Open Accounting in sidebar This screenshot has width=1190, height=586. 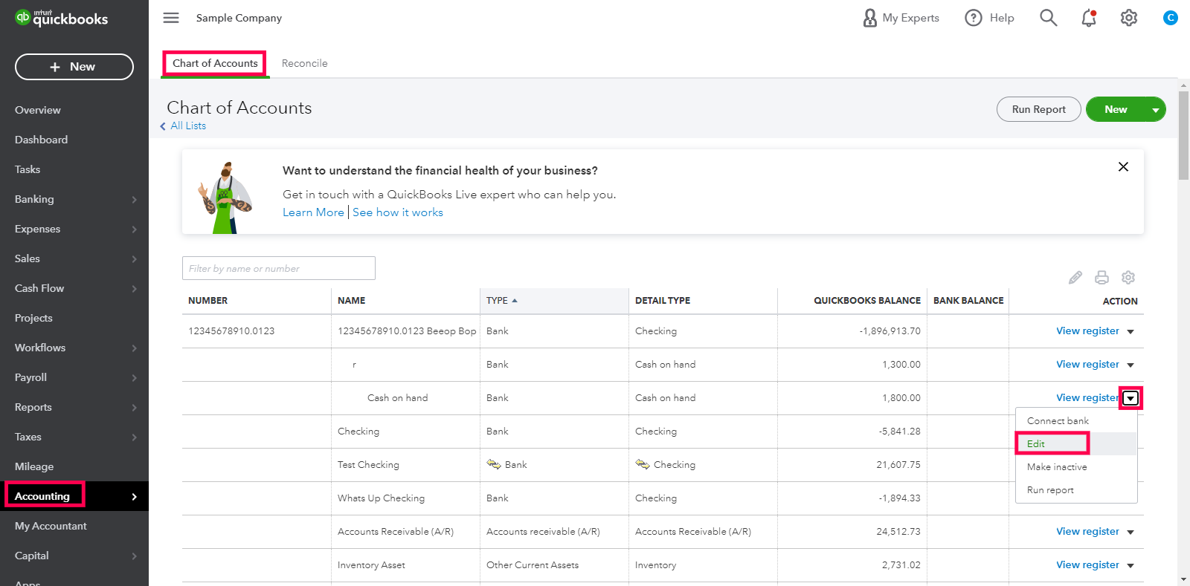point(42,496)
